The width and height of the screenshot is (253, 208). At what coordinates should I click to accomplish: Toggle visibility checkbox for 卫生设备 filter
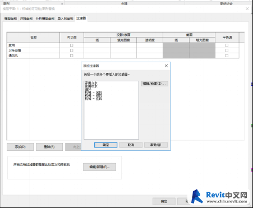coord(71,50)
